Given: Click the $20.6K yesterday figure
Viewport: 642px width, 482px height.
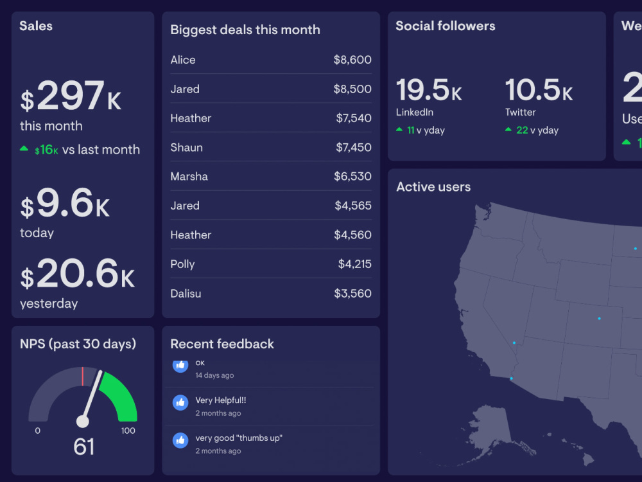Looking at the screenshot, I should 78,273.
